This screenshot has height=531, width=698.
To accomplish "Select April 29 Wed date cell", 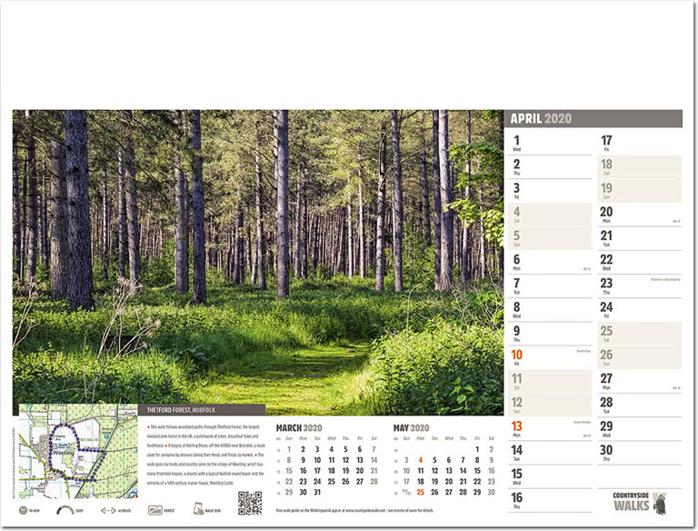I will point(639,429).
